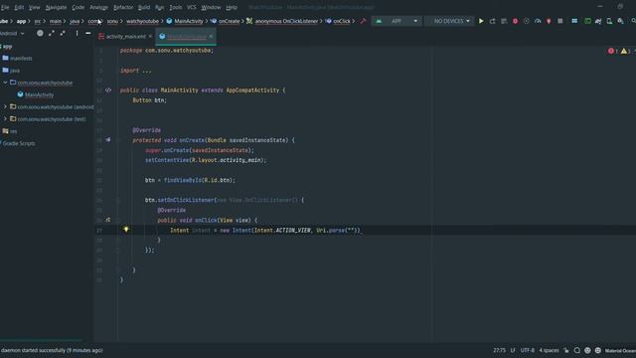Start debugging with the red bug icon
636x358 pixels.
tap(515, 21)
